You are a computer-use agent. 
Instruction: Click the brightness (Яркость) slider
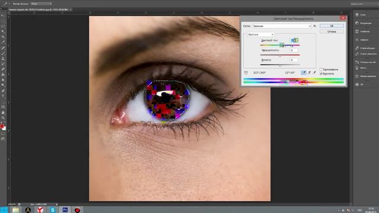click(x=280, y=64)
